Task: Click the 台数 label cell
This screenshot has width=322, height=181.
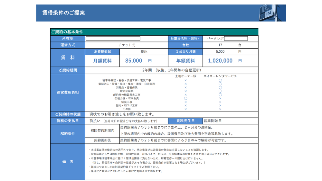Action: pyautogui.click(x=185, y=45)
